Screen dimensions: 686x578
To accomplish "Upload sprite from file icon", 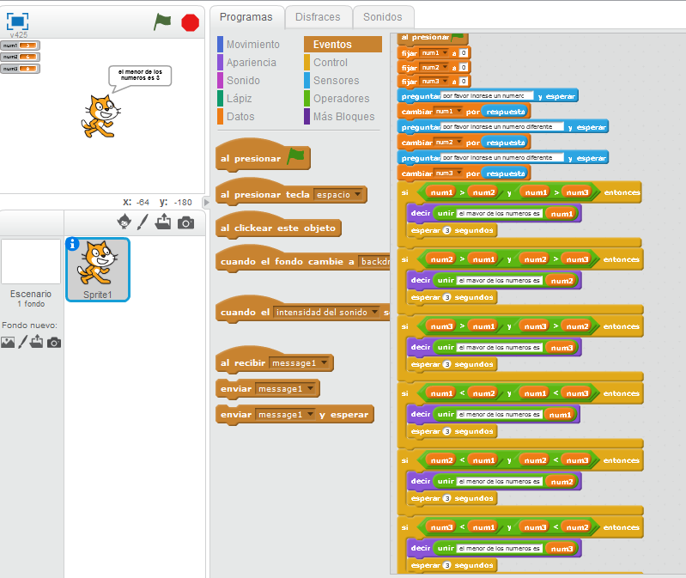I will 163,222.
